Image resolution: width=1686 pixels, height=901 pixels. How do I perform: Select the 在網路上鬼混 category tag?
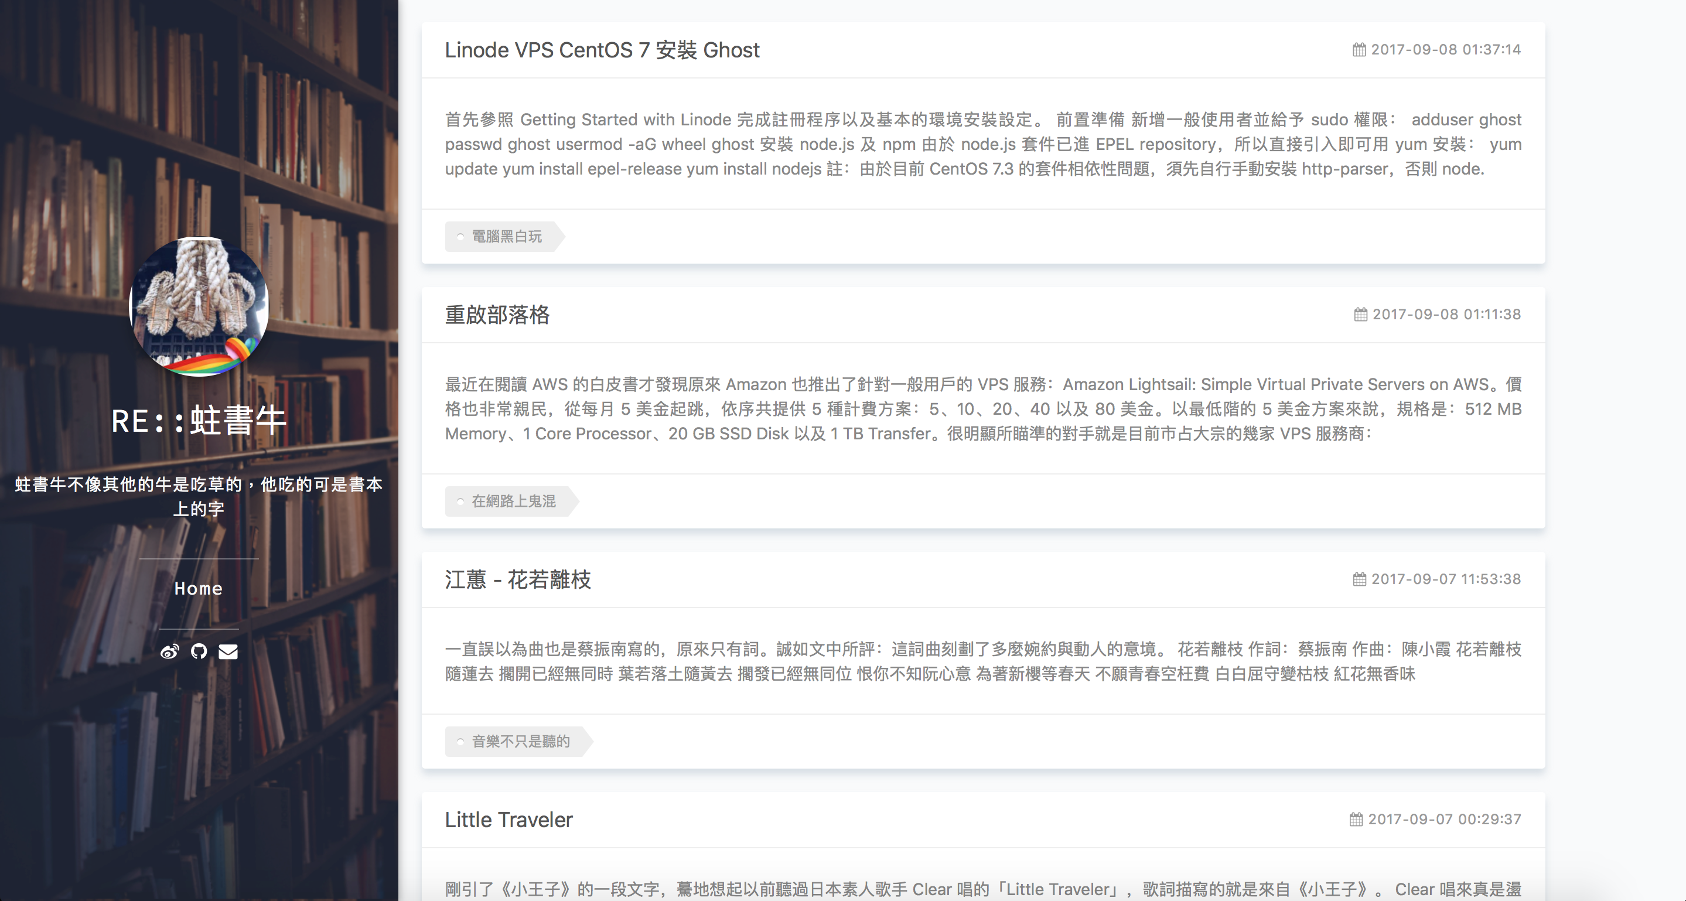point(513,501)
